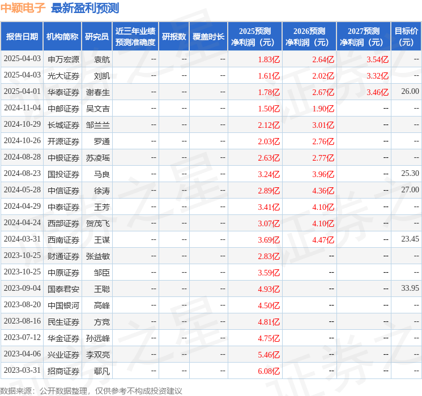The height and width of the screenshot is (396, 422).
Task: Click the 1.83亿 2025 profit value
Action: coord(269,59)
